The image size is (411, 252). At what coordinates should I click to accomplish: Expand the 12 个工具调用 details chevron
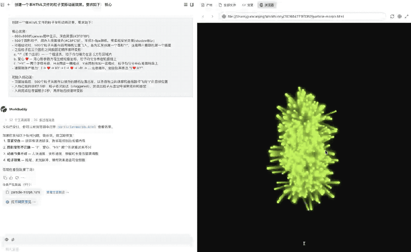[5, 120]
